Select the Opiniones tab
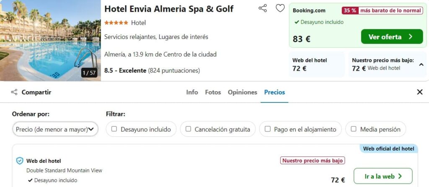 pos(243,92)
